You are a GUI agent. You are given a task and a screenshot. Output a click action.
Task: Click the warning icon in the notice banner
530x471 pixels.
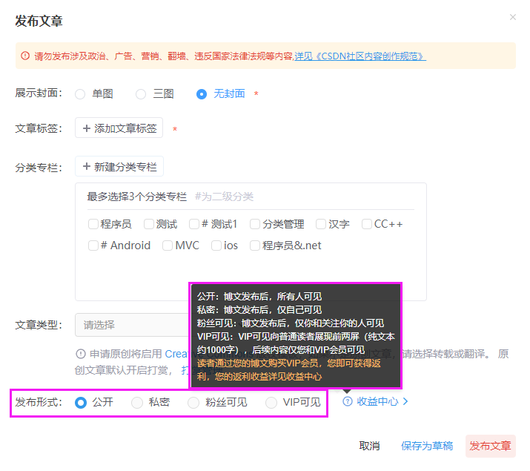[x=25, y=56]
